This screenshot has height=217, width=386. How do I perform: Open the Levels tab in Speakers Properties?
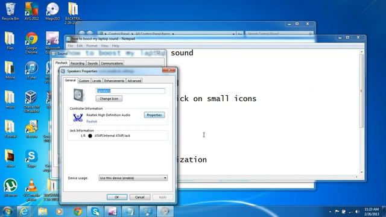click(96, 81)
